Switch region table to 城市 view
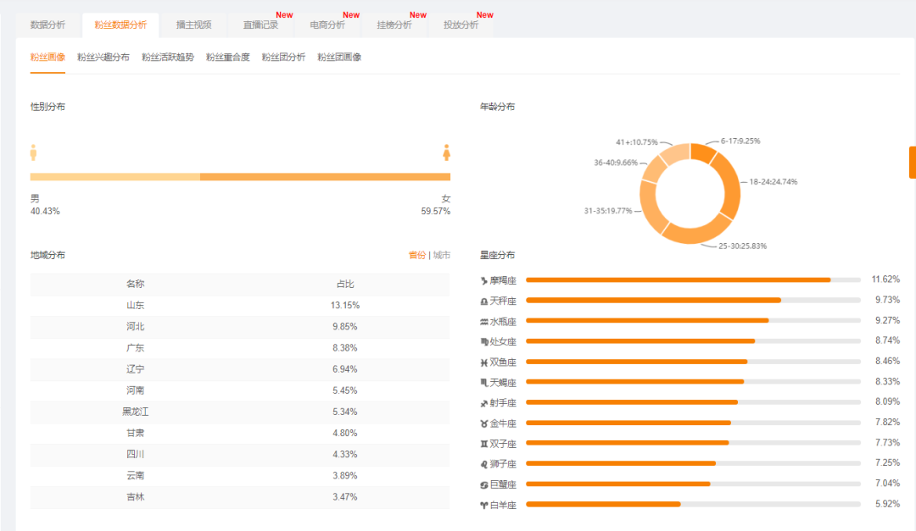This screenshot has height=531, width=916. (442, 255)
